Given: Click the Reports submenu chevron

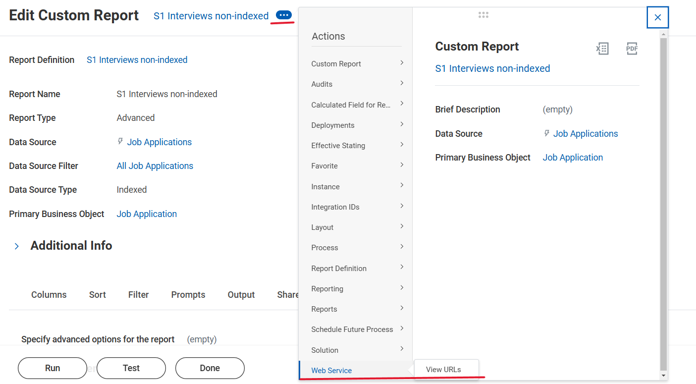Looking at the screenshot, I should (402, 308).
